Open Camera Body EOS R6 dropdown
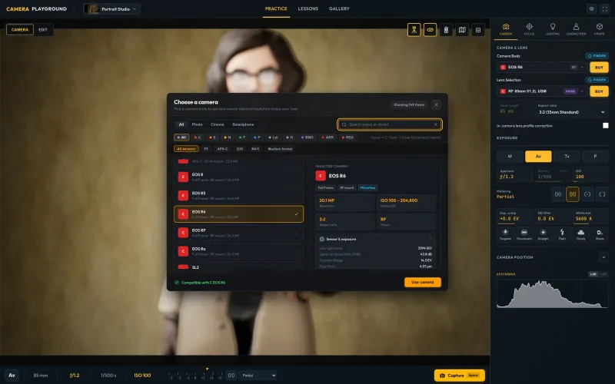 542,68
